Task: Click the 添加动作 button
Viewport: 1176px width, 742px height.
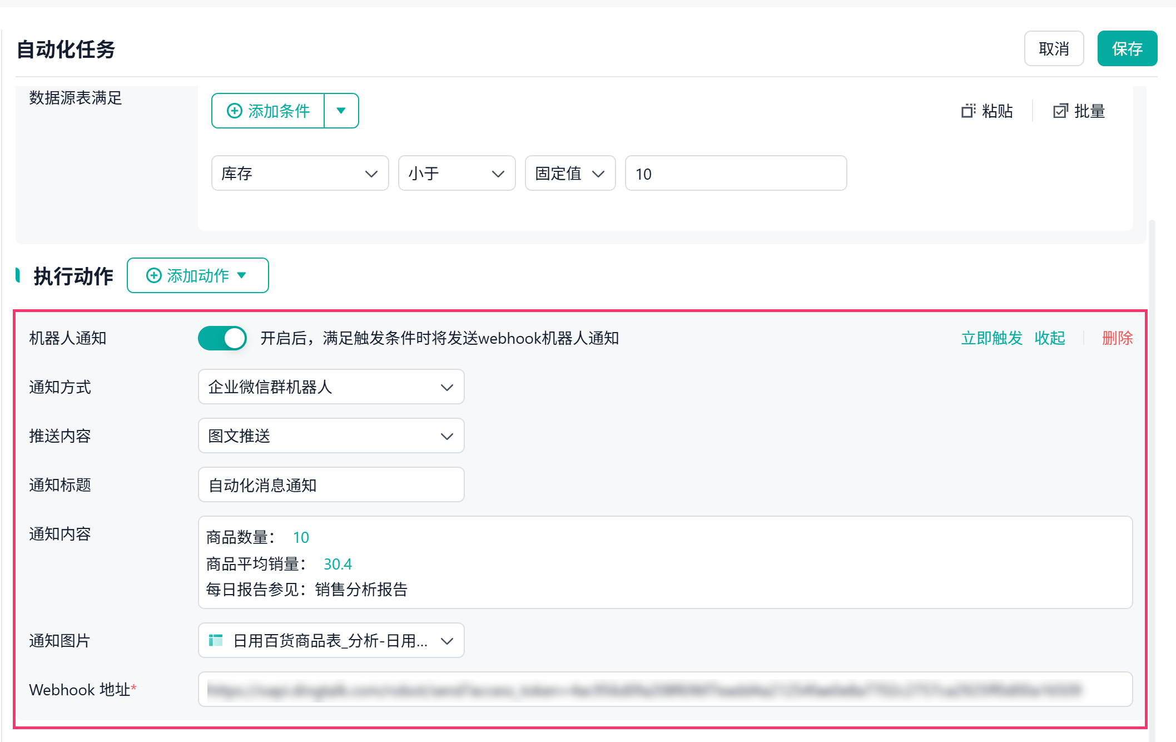Action: click(197, 275)
